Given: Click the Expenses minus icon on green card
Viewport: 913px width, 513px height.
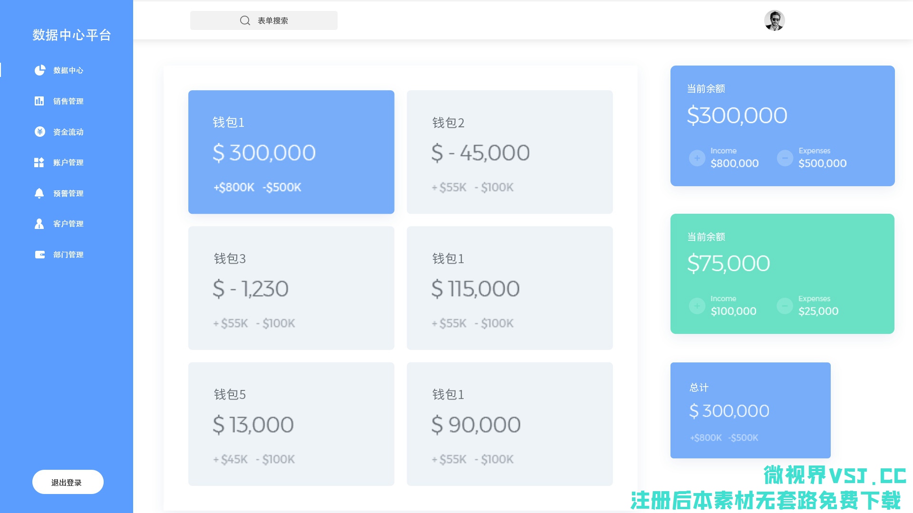Looking at the screenshot, I should point(785,306).
